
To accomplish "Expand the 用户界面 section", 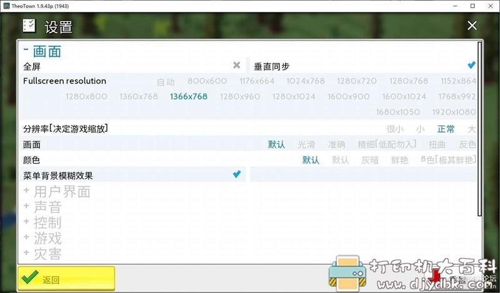I will pyautogui.click(x=57, y=192).
